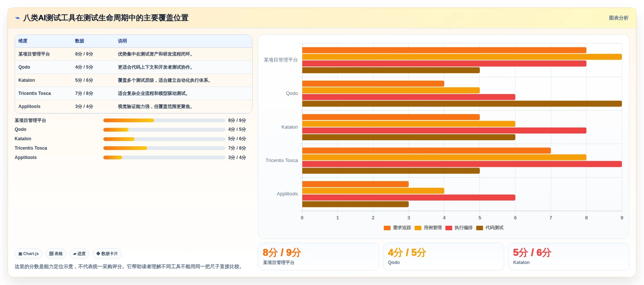Open the 5分 / 6分 Katalon data card
644x285 pixels.
[568, 256]
